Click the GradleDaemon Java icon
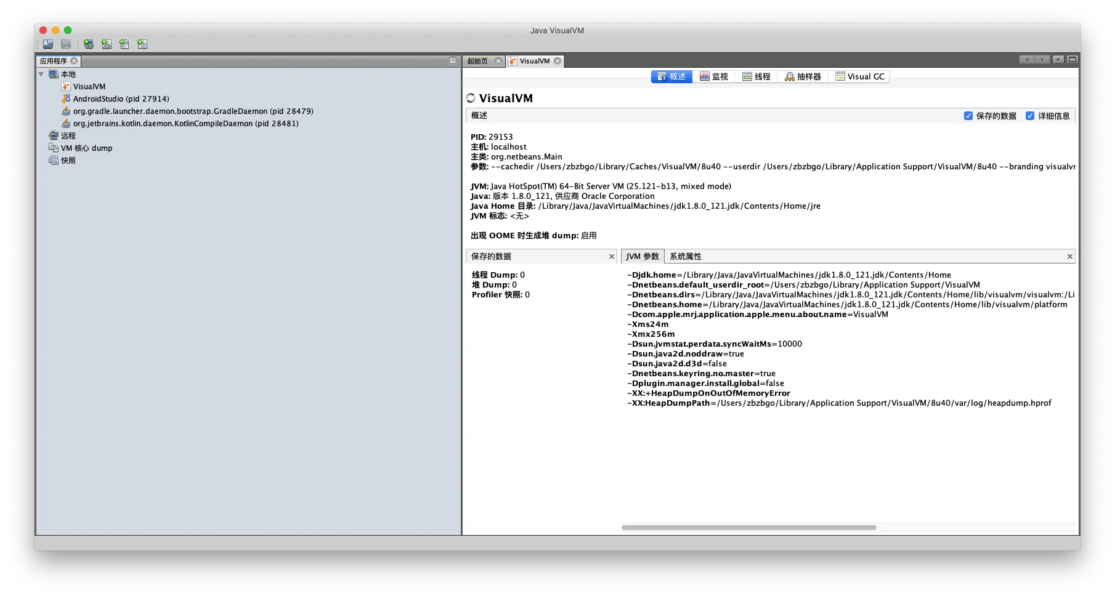This screenshot has height=596, width=1115. point(66,111)
